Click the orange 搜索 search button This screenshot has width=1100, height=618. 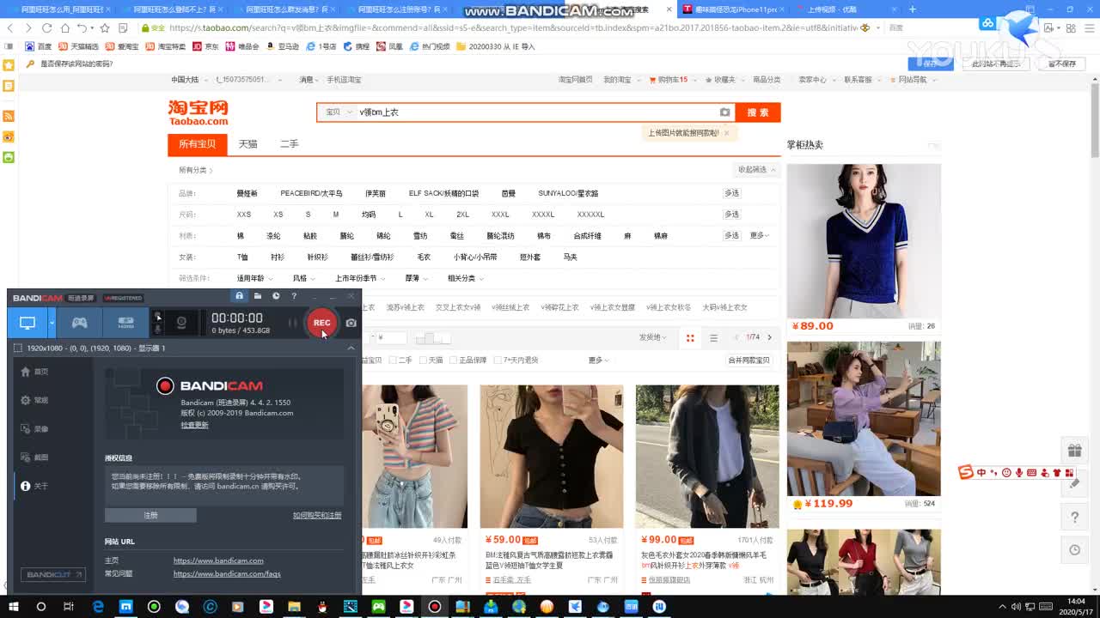757,112
